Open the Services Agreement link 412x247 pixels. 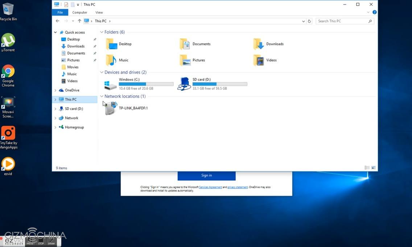pyautogui.click(x=210, y=187)
